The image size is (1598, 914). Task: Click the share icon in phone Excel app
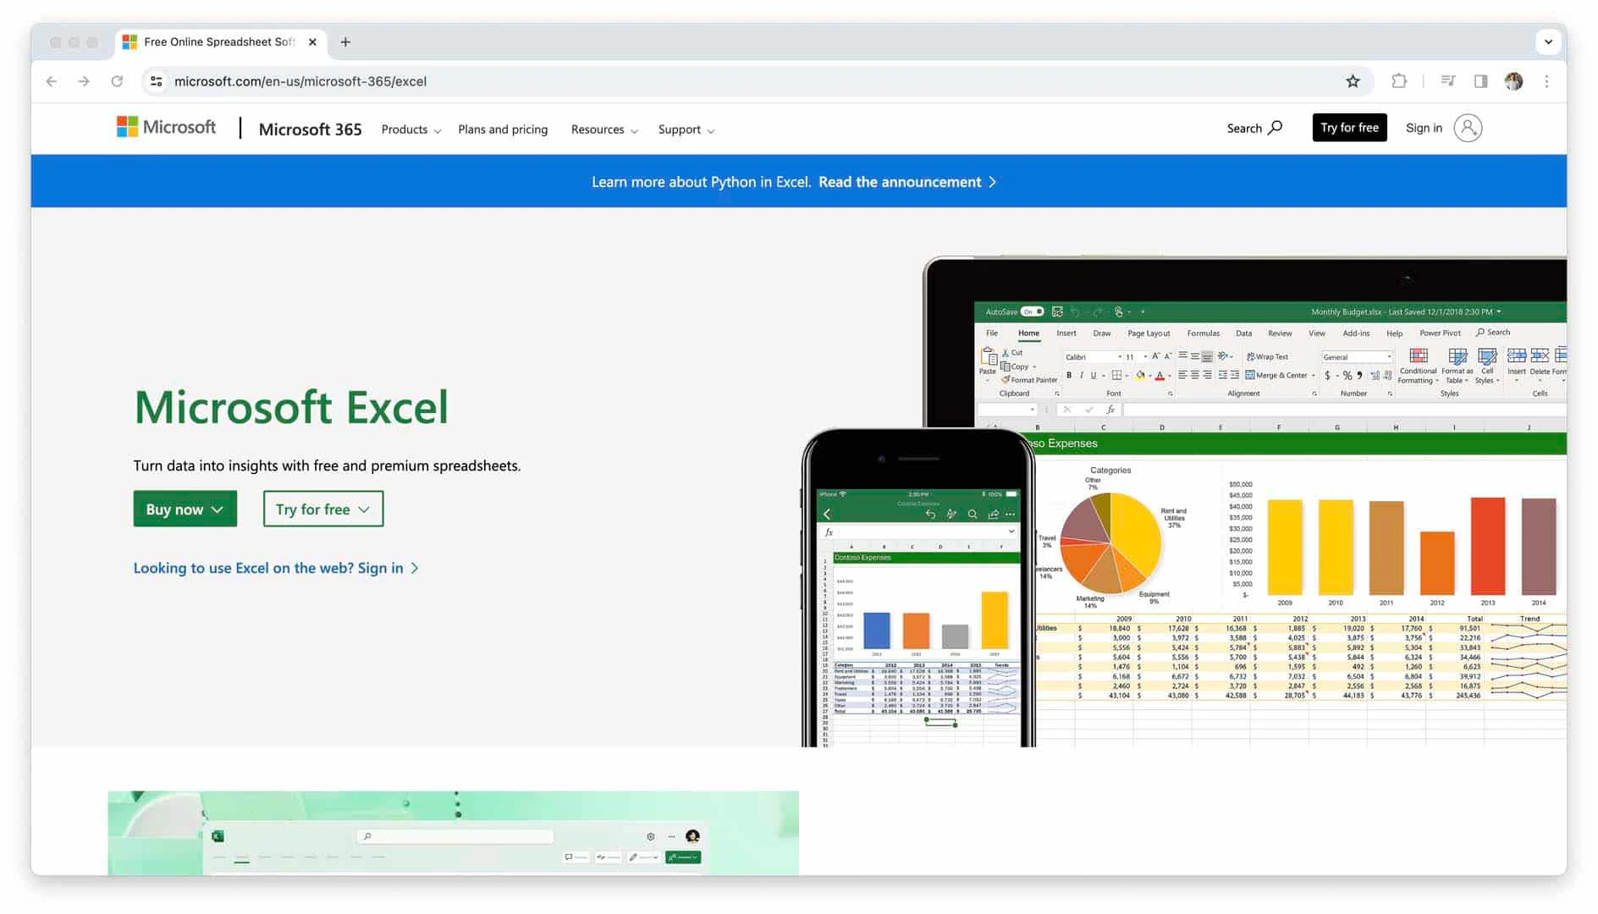[993, 515]
